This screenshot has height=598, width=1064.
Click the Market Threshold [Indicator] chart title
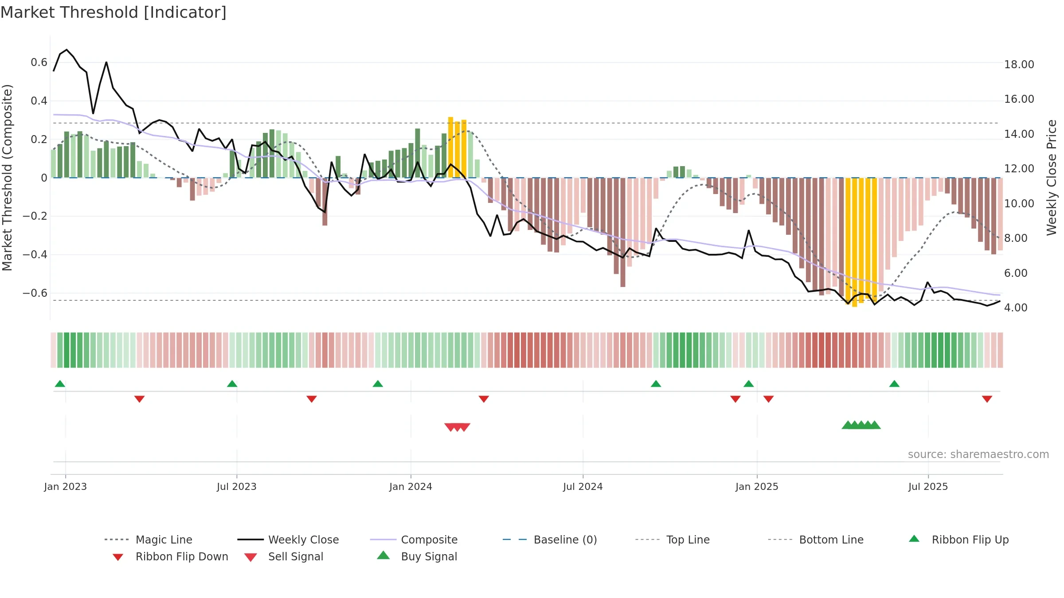[113, 12]
